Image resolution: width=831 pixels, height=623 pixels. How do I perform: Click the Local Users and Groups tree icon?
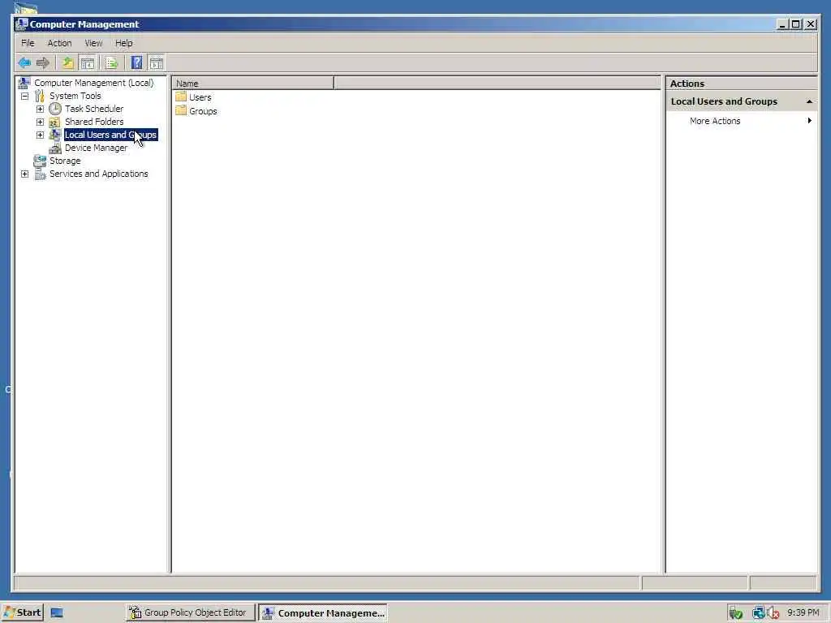click(x=54, y=135)
